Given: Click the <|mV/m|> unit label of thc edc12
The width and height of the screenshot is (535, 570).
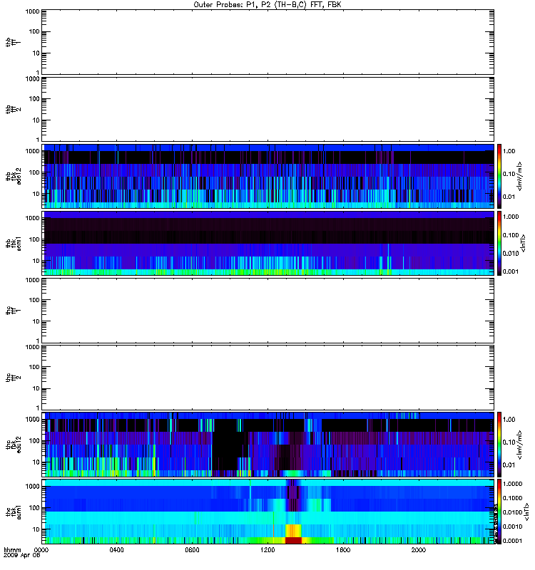Looking at the screenshot, I should (520, 445).
